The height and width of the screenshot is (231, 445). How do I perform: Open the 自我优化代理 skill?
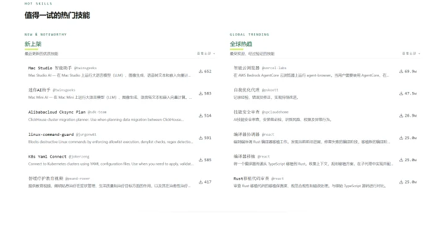[247, 90]
